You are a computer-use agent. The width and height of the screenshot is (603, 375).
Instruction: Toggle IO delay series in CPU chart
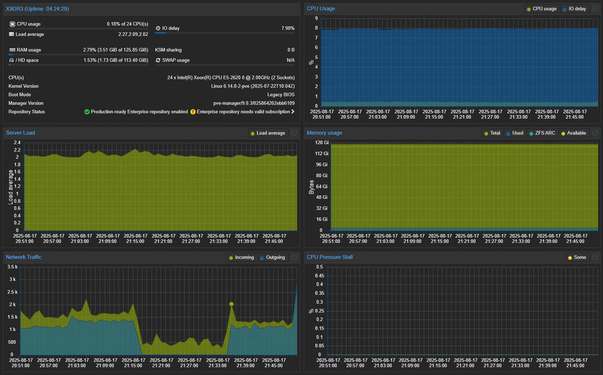(x=573, y=9)
